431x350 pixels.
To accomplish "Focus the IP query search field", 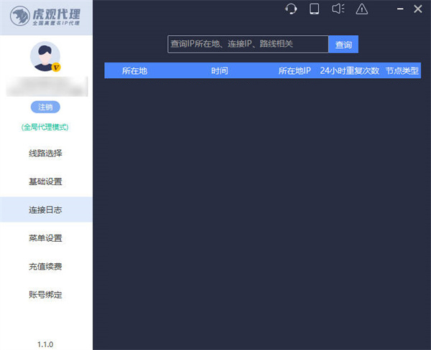I will pyautogui.click(x=248, y=44).
